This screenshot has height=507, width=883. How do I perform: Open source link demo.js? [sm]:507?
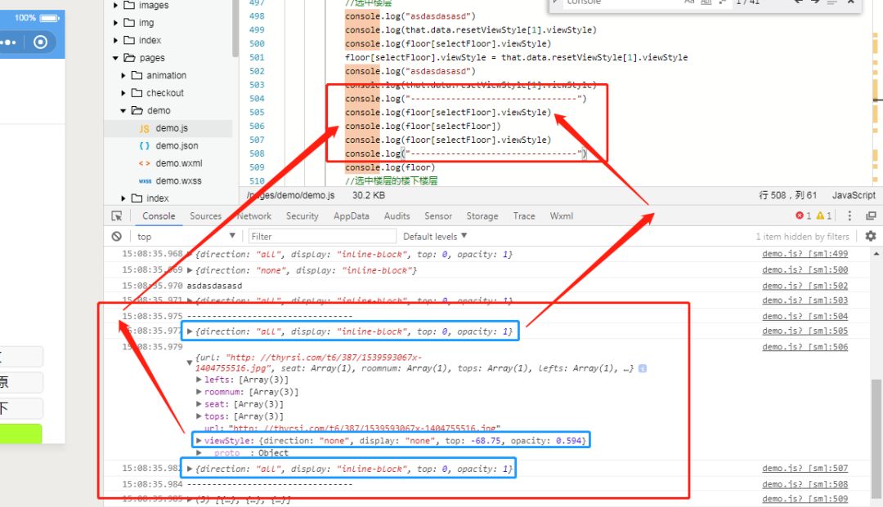[805, 468]
